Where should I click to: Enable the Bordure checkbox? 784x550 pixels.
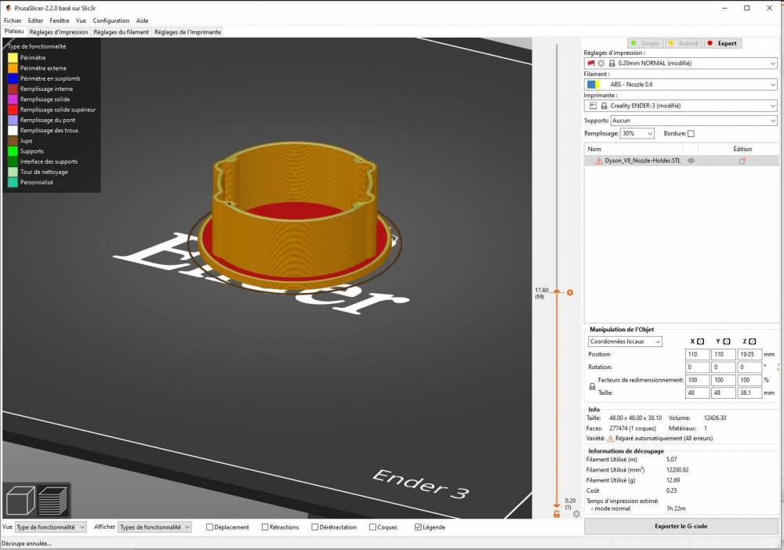point(691,134)
